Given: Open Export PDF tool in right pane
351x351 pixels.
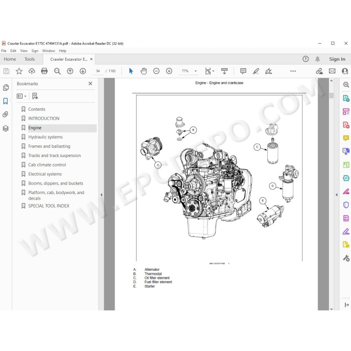Looking at the screenshot, I should point(346,98).
